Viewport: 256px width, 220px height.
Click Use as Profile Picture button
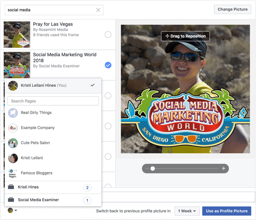[x=227, y=211]
